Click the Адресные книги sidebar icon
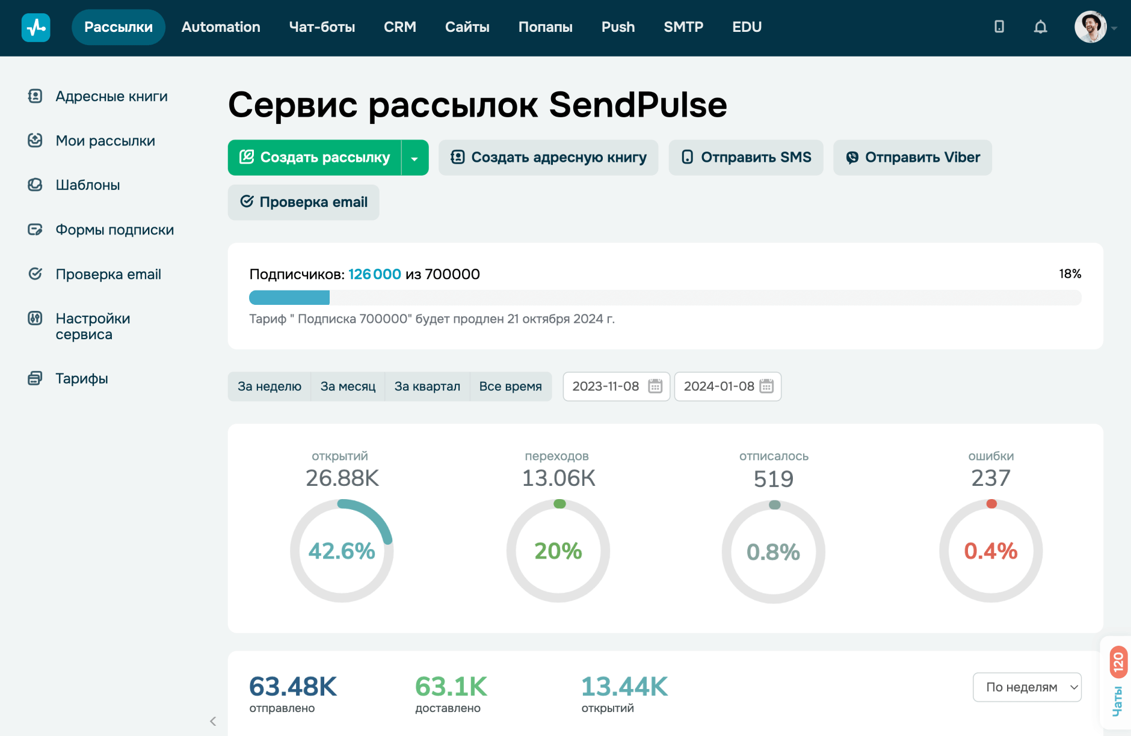The width and height of the screenshot is (1131, 736). 35,96
